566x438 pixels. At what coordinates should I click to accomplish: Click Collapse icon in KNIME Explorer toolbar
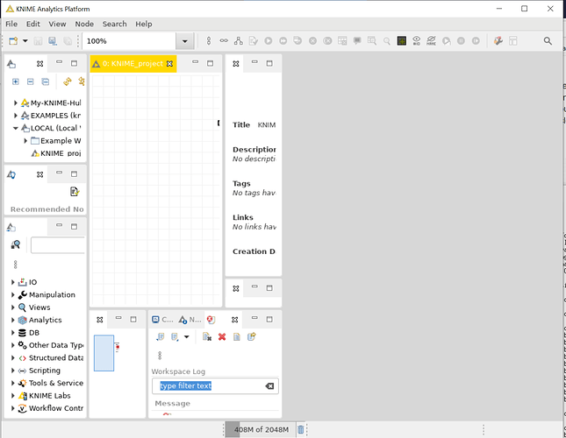pos(31,81)
